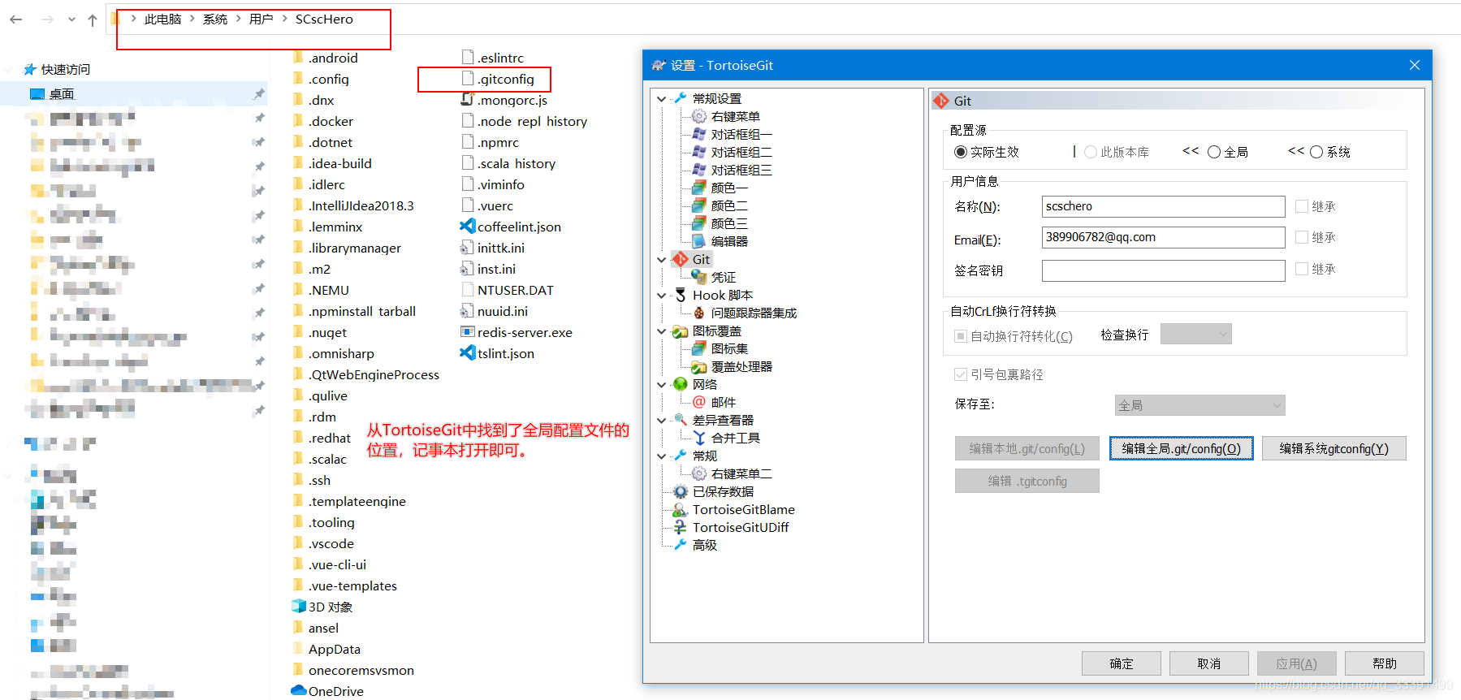Viewport: 1461px width, 700px height.
Task: Select the Local (此版本库) radio button
Action: point(1091,152)
